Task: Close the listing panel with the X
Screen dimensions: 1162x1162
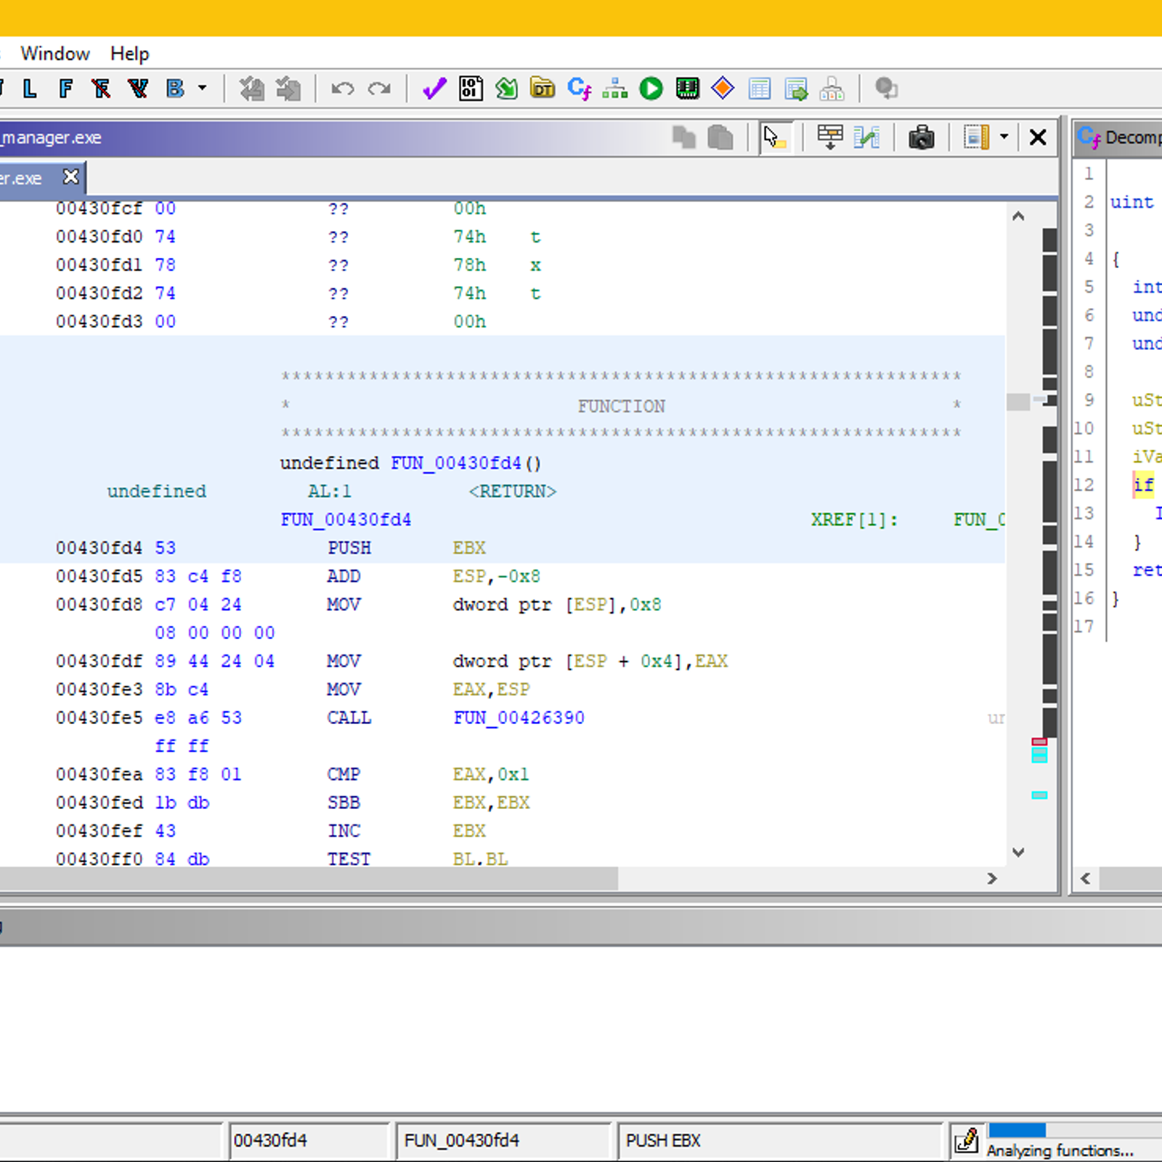Action: coord(1038,137)
